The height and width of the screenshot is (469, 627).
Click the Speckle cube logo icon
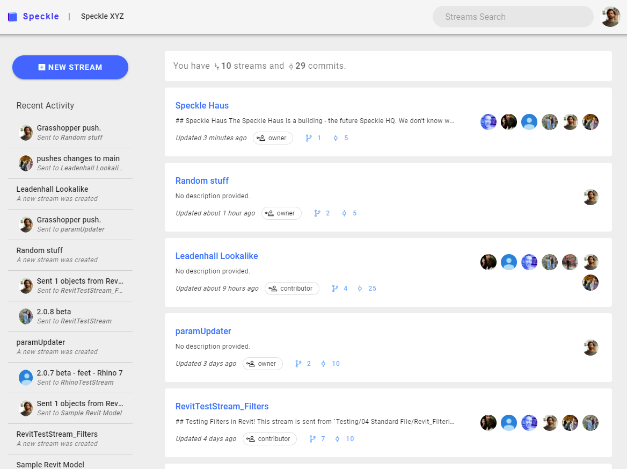12,17
